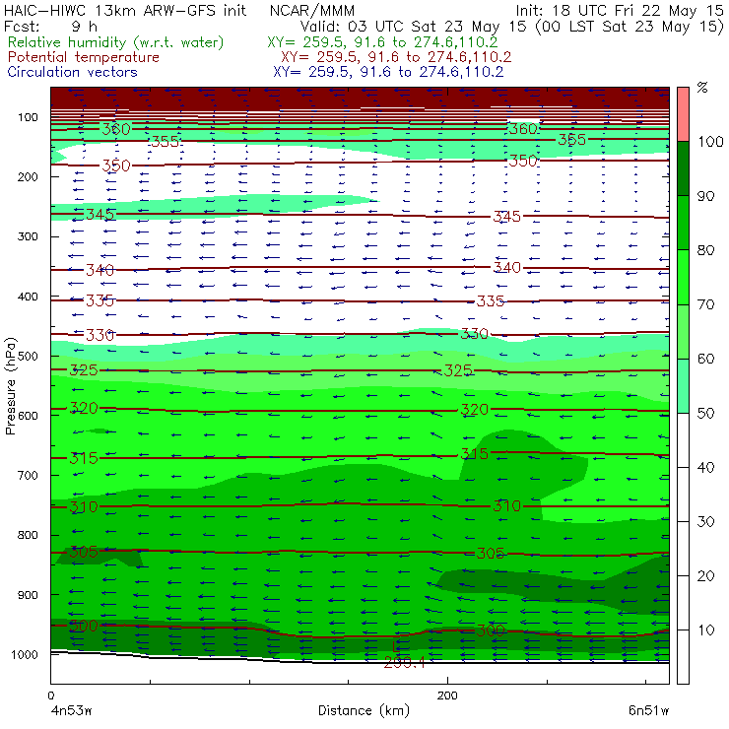Click the '1000' pressure axis tick label
Viewport: 729px width, 729px height.
(25, 654)
